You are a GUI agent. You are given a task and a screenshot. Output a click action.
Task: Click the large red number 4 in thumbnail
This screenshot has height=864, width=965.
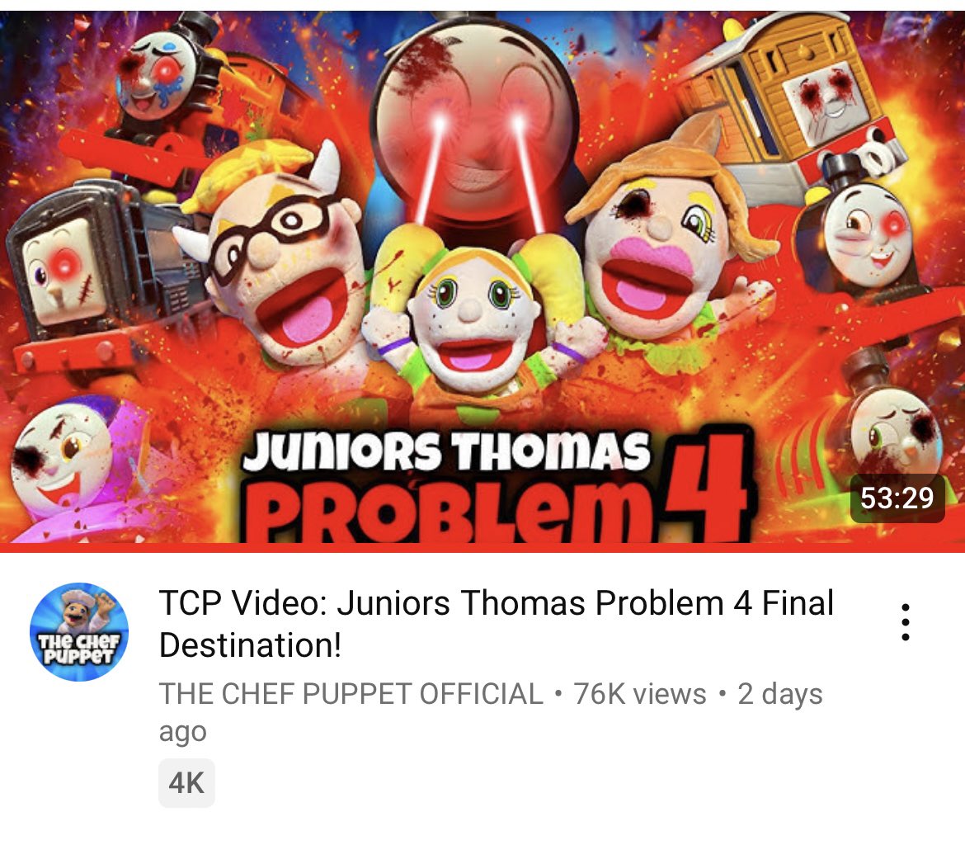click(x=707, y=486)
